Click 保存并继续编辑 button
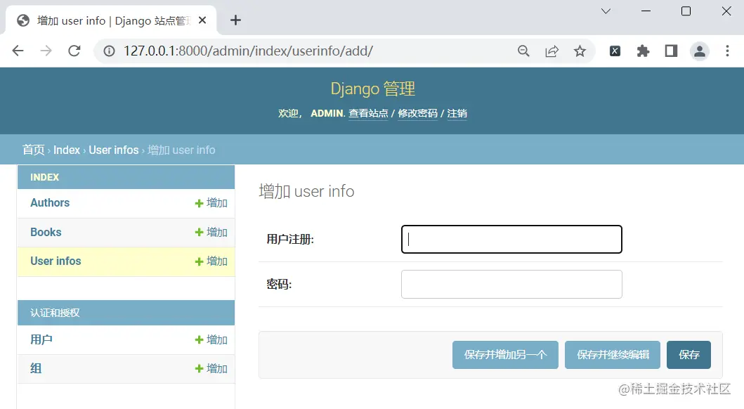Screen dimensions: 744x409 612,355
